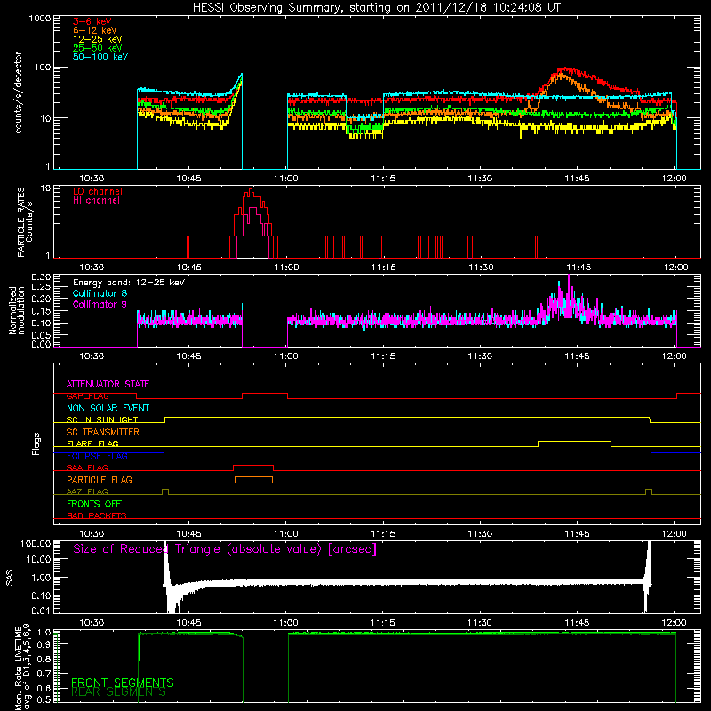Image resolution: width=711 pixels, height=711 pixels.
Task: Click the 11:00 tick label under count-rate plot
Action: pos(286,179)
